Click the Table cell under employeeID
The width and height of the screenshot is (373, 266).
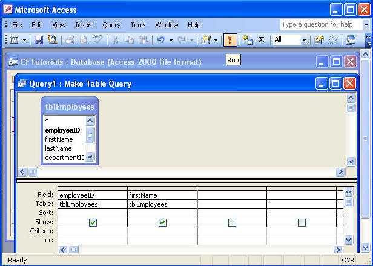pyautogui.click(x=93, y=204)
